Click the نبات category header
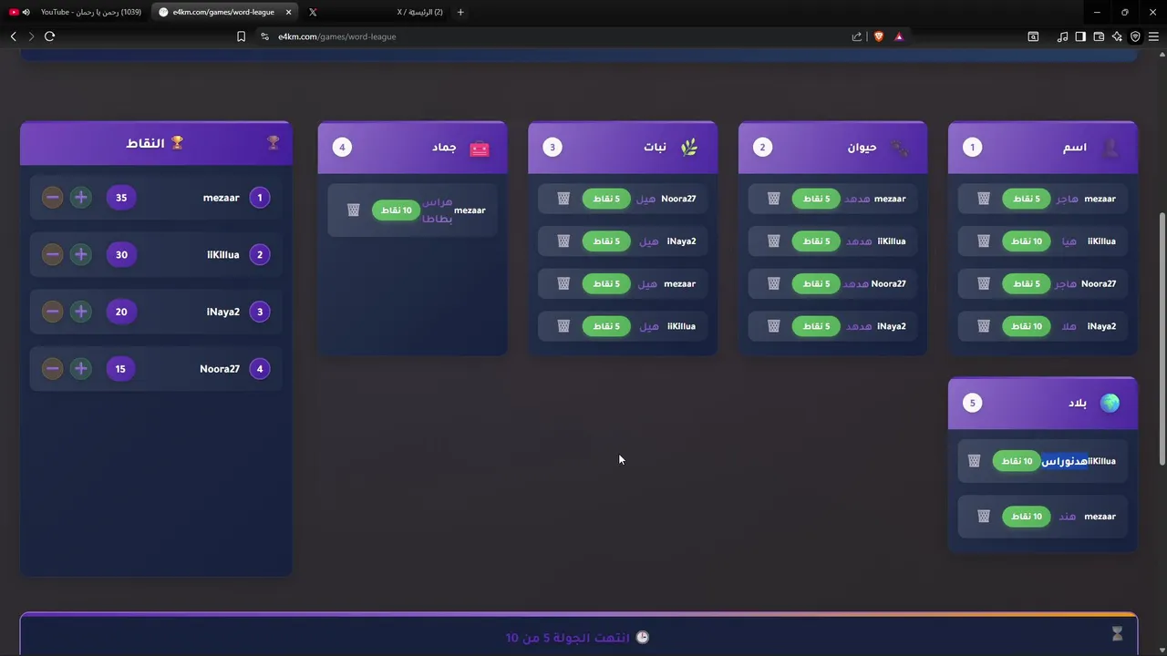 coord(623,147)
